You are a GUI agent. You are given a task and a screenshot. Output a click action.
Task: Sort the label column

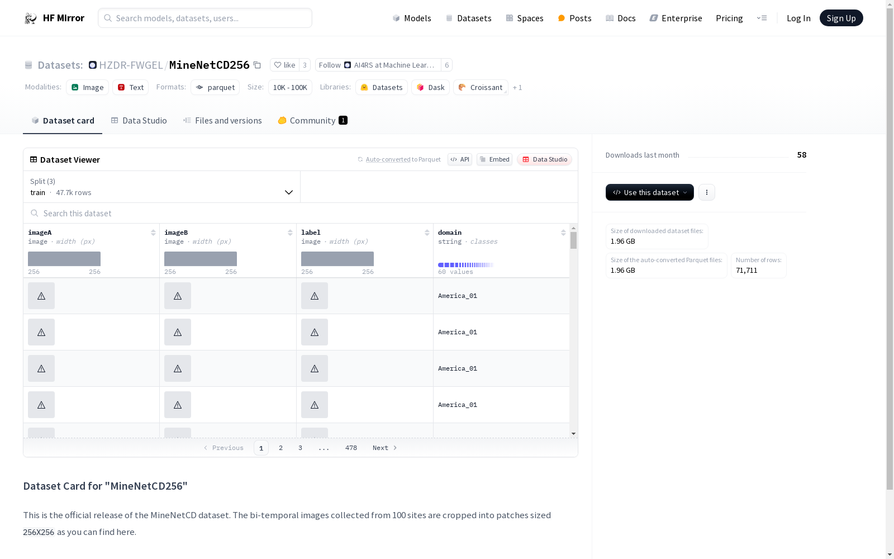pyautogui.click(x=427, y=233)
